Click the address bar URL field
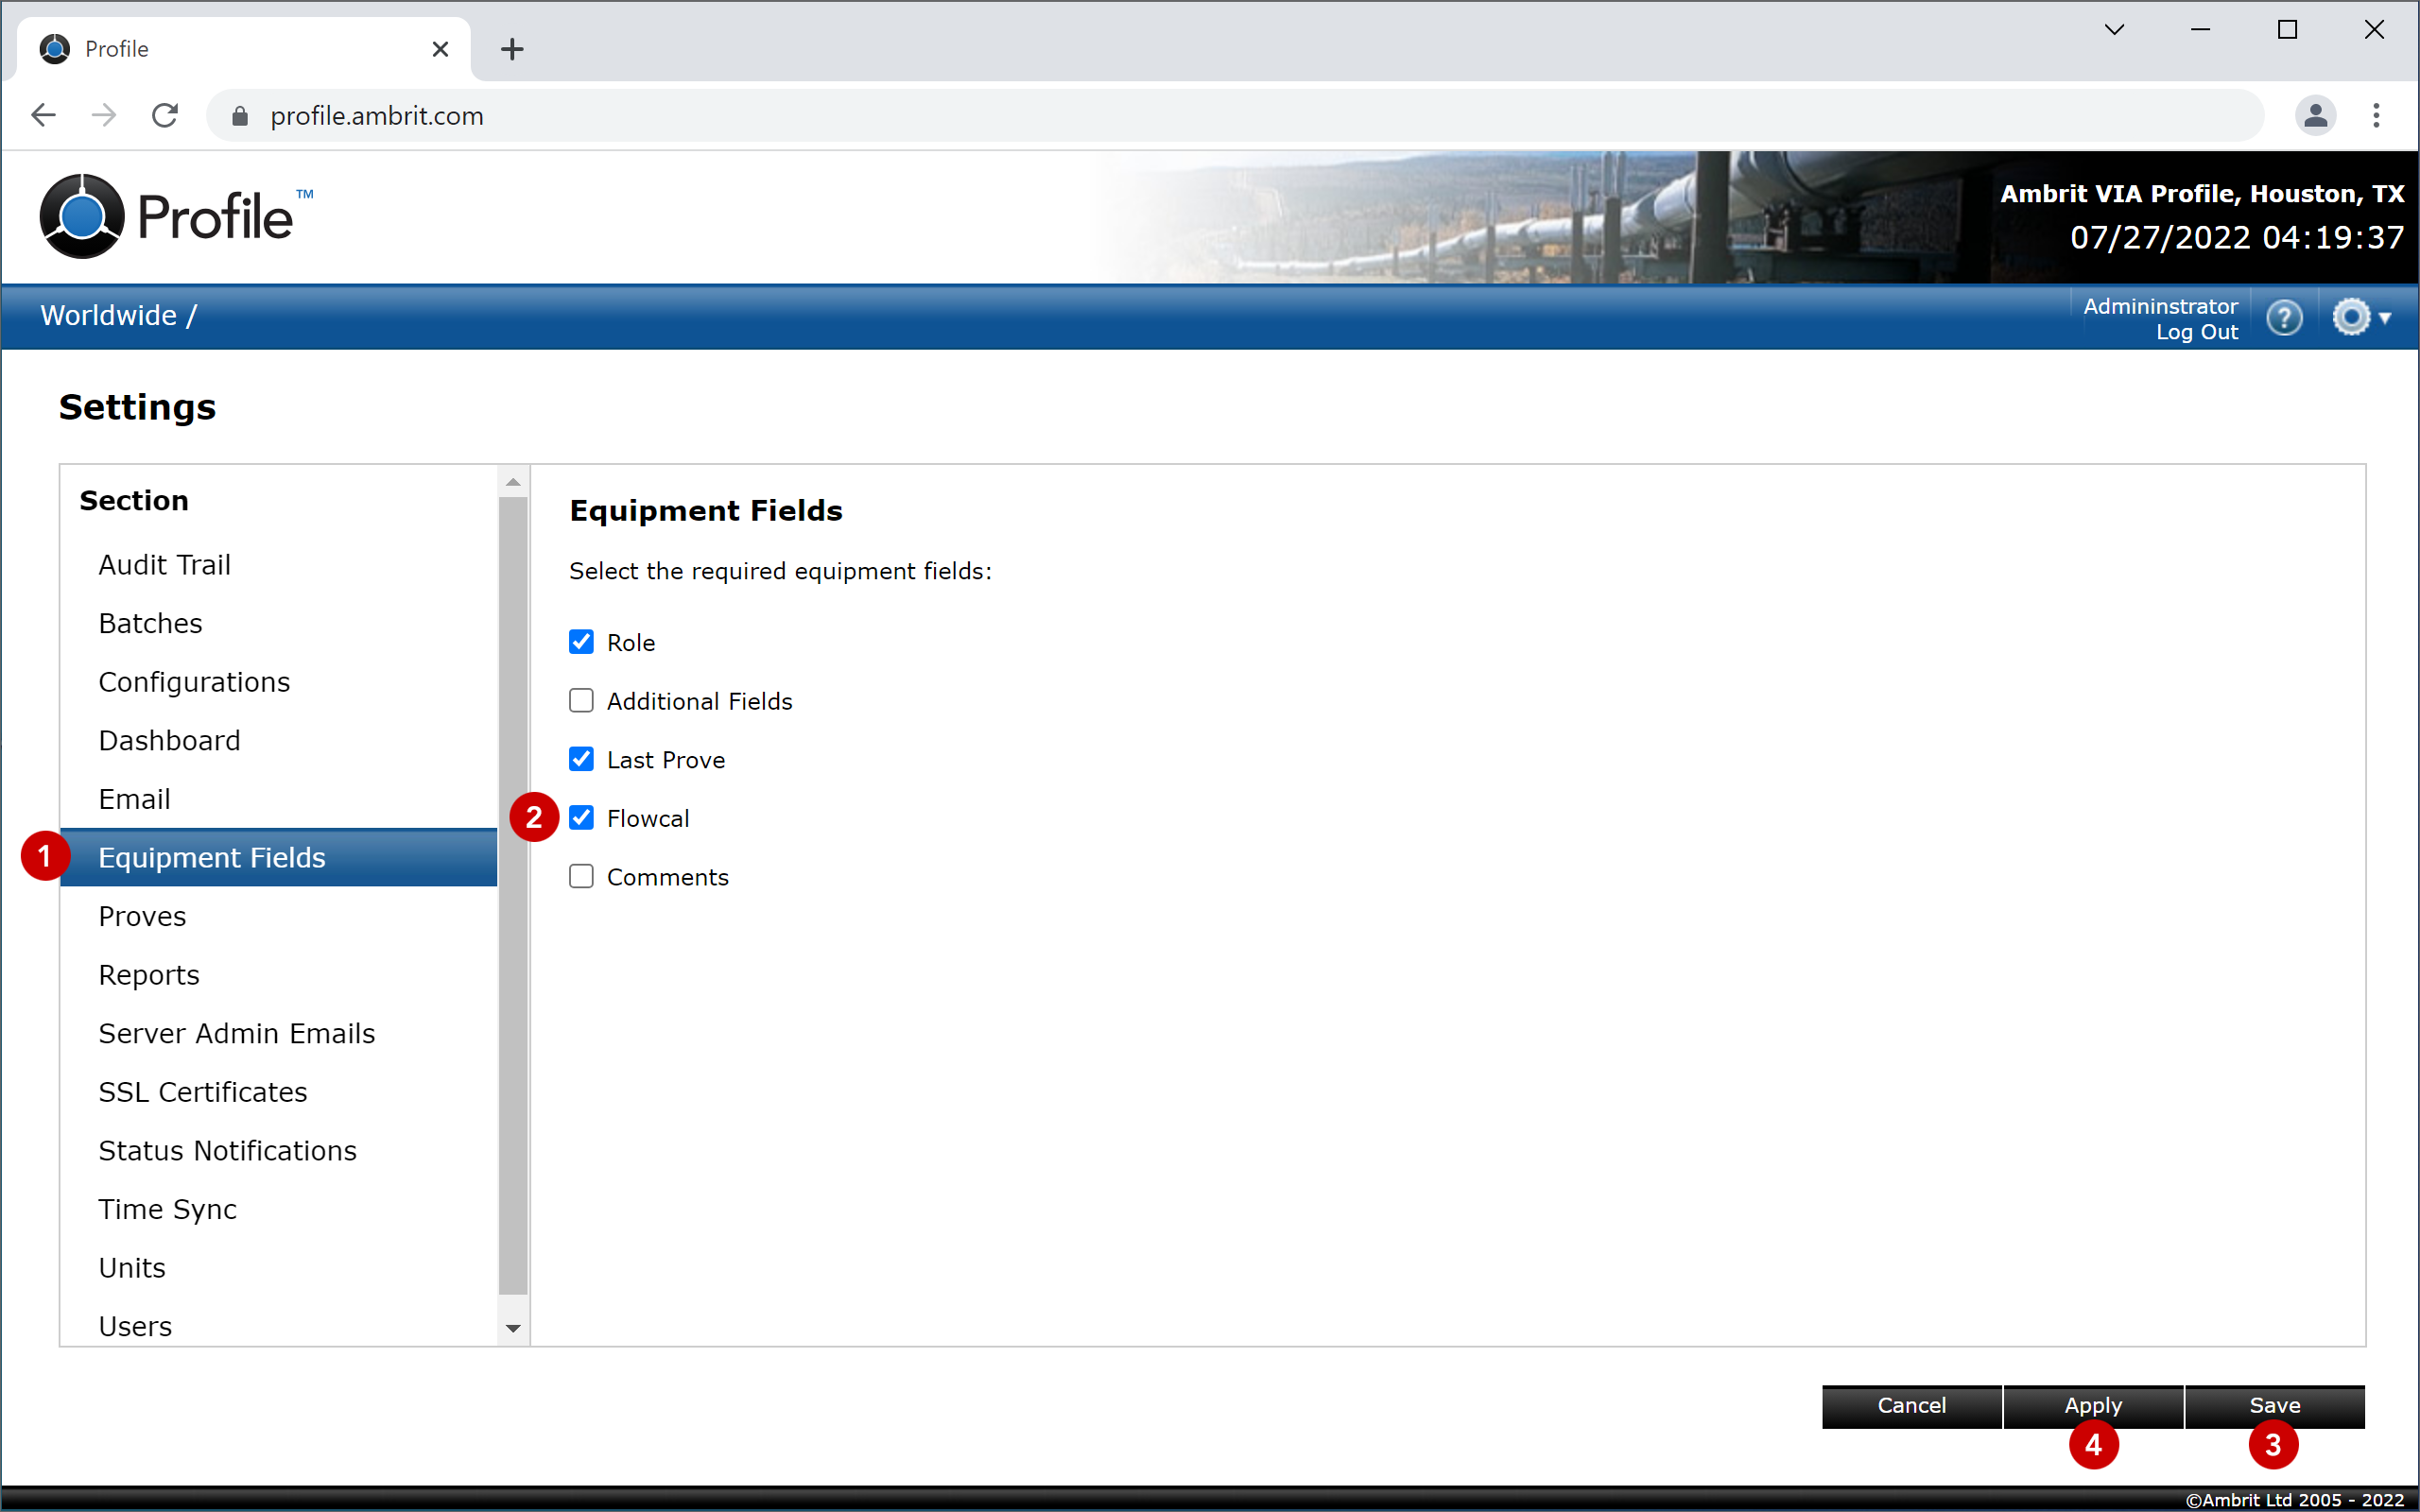2420x1512 pixels. click(1234, 116)
